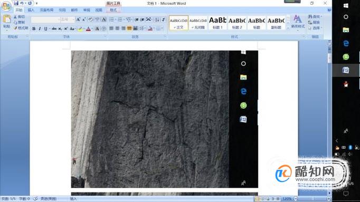Click the text highlight color icon
Screen dimensions: 360x202
(80, 28)
